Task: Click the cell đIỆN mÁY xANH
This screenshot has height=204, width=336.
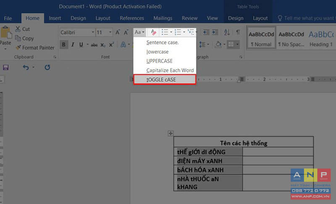Action: (x=208, y=161)
